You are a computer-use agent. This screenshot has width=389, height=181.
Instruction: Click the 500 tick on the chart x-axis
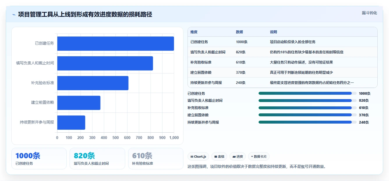pyautogui.click(x=116, y=138)
